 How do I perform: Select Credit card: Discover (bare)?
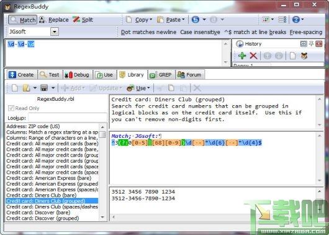click(52, 212)
